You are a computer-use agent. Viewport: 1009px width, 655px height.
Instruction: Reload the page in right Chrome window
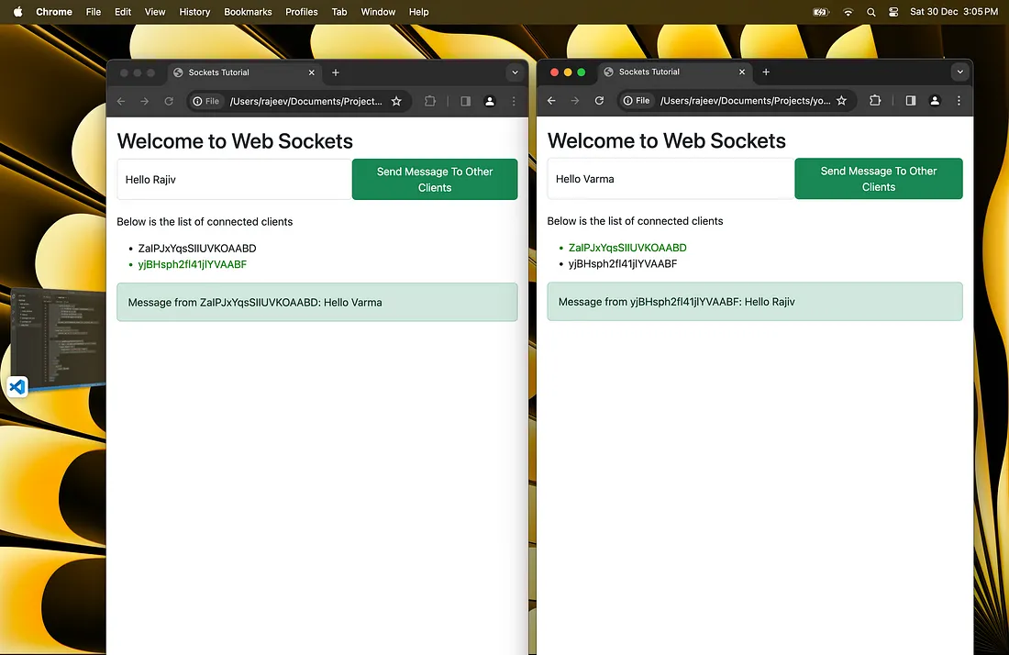coord(599,101)
